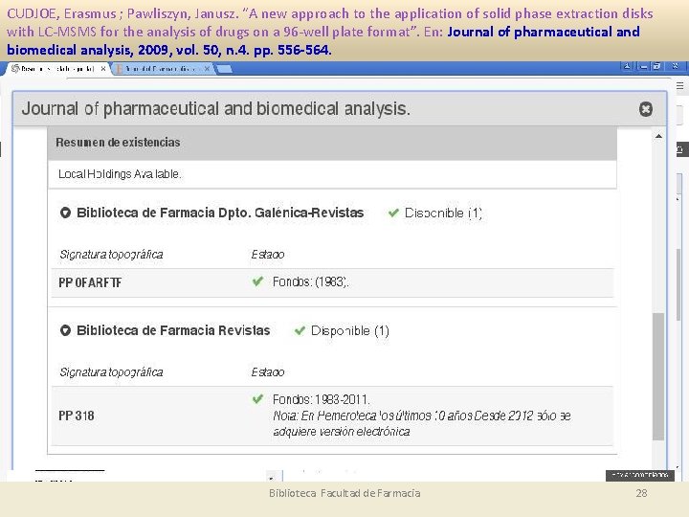Close the second browser tab
This screenshot has height=517, width=689.
point(207,69)
